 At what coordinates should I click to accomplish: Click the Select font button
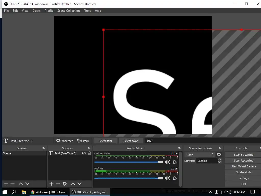tap(105, 141)
